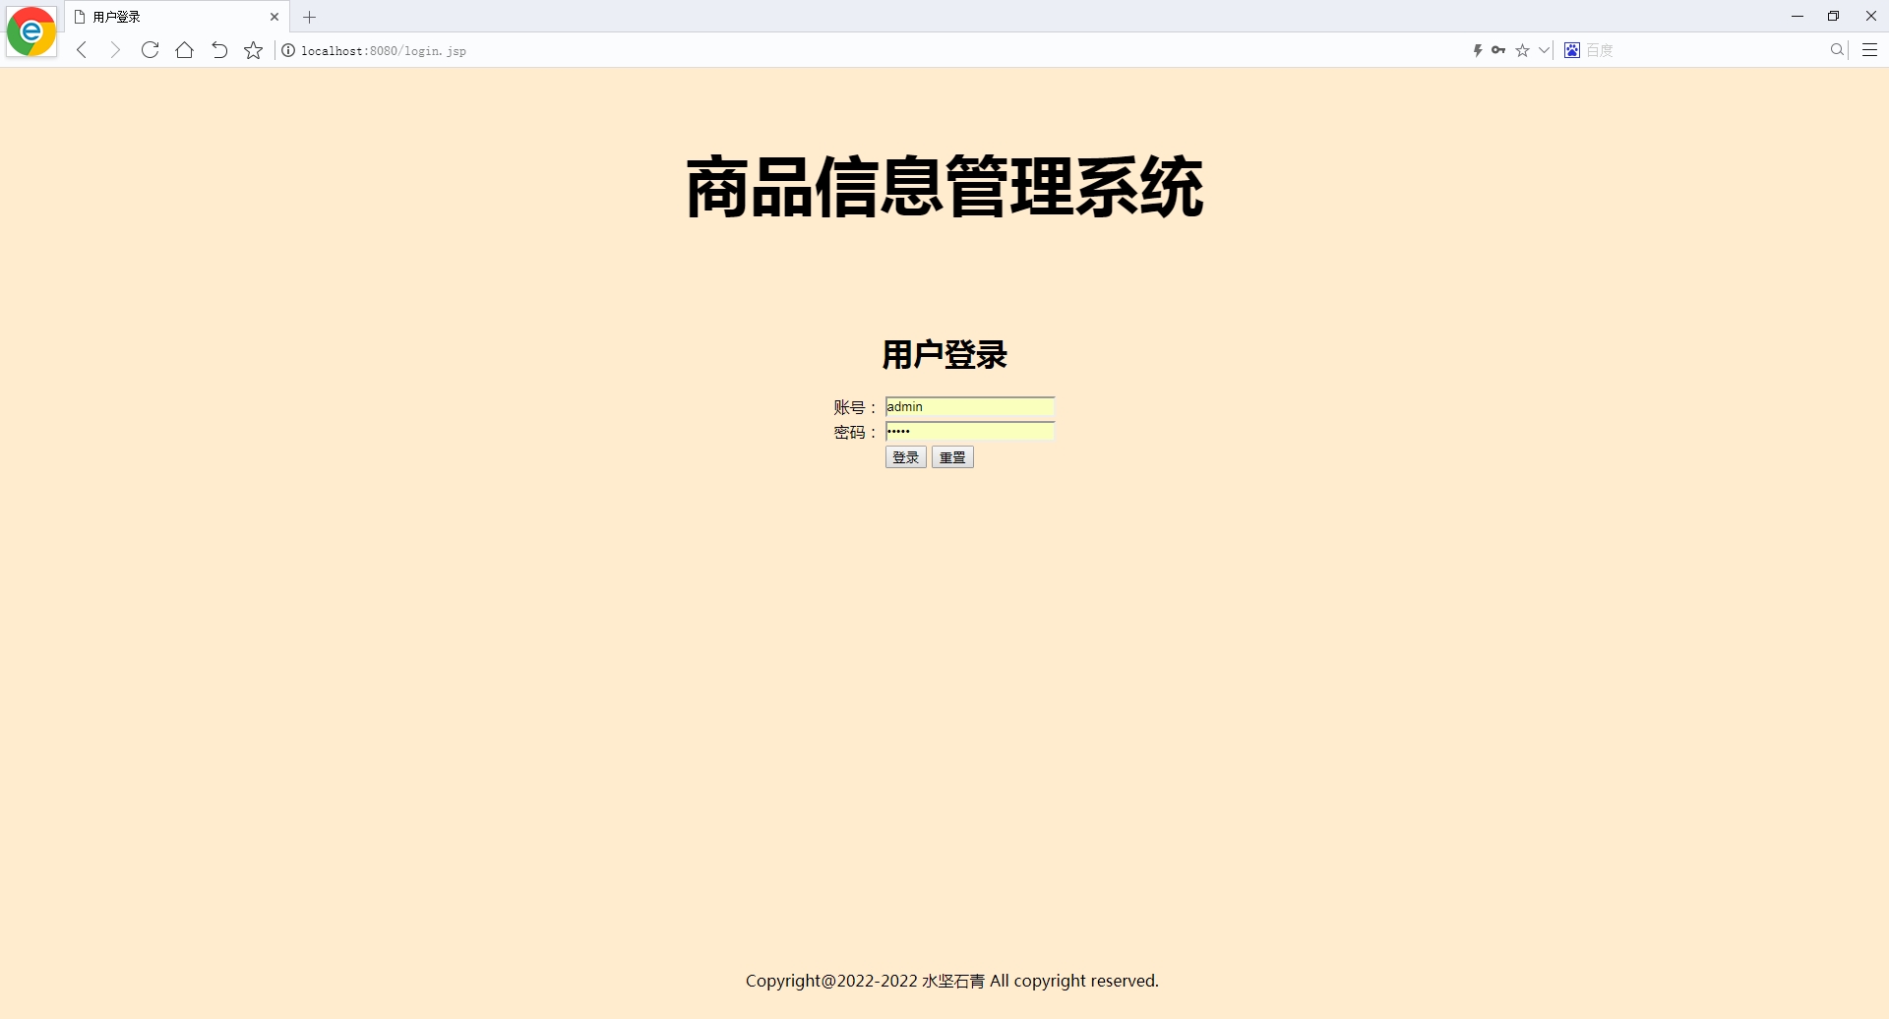Select the home page icon

coord(184,50)
